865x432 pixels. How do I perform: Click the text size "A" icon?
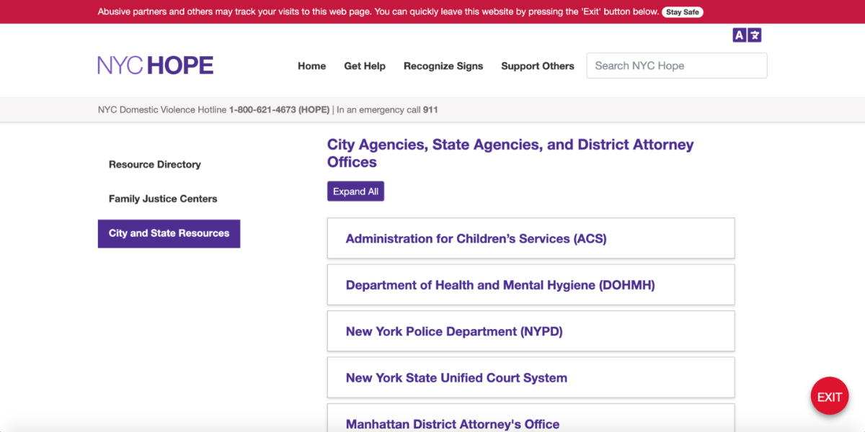(x=740, y=35)
